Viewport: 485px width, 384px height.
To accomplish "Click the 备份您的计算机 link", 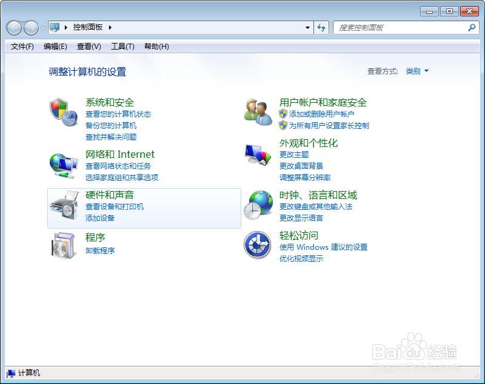I will [112, 126].
